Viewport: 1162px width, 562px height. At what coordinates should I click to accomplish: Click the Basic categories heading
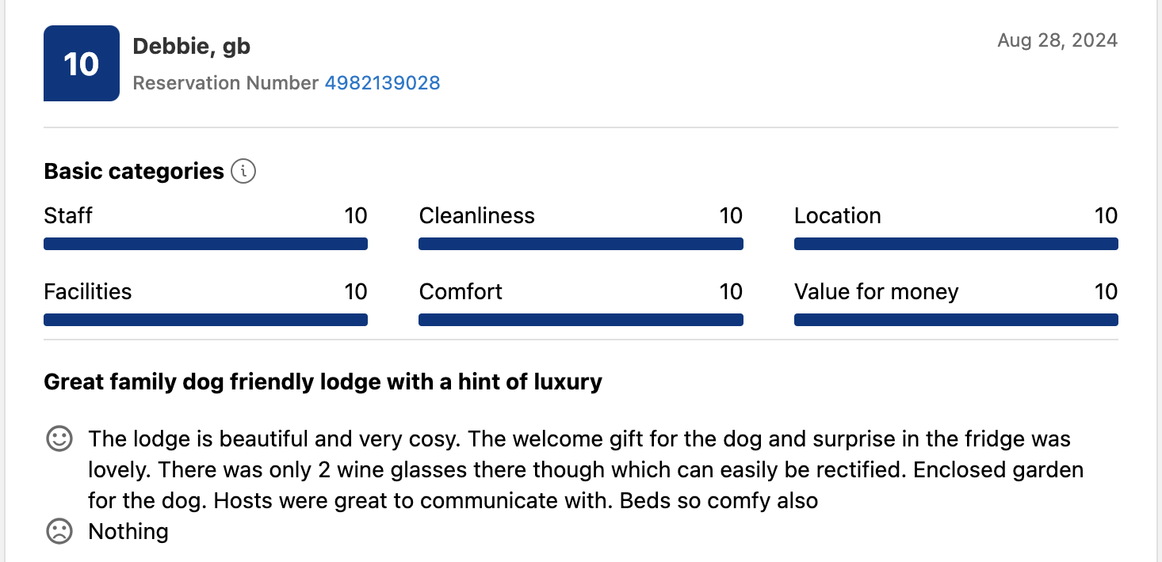click(134, 172)
